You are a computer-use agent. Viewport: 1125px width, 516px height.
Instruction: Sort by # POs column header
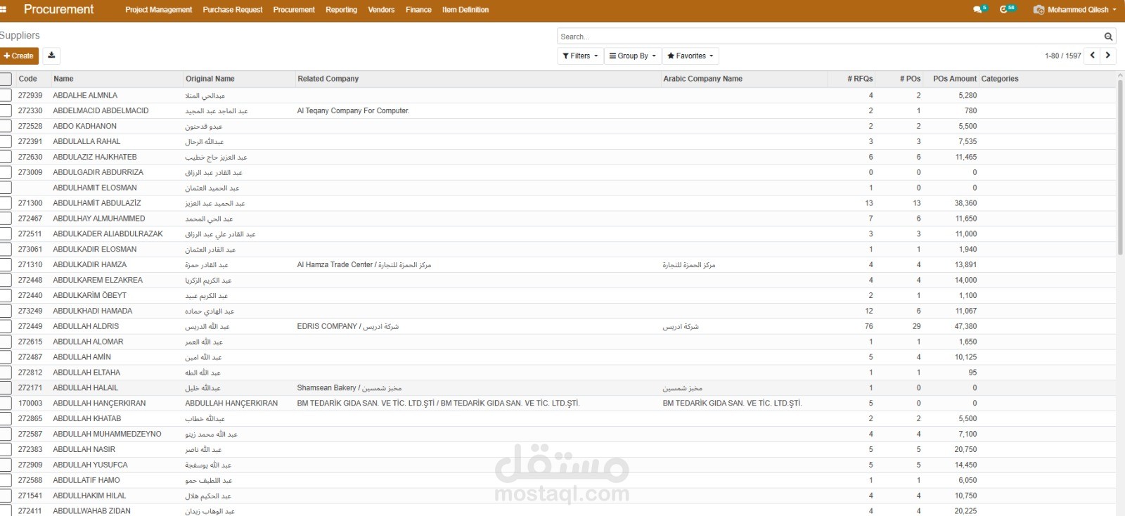pos(910,79)
